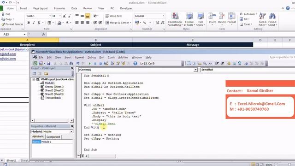Click the Break pause icon in VBA toolbar
The image size is (295, 166).
(x=95, y=64)
